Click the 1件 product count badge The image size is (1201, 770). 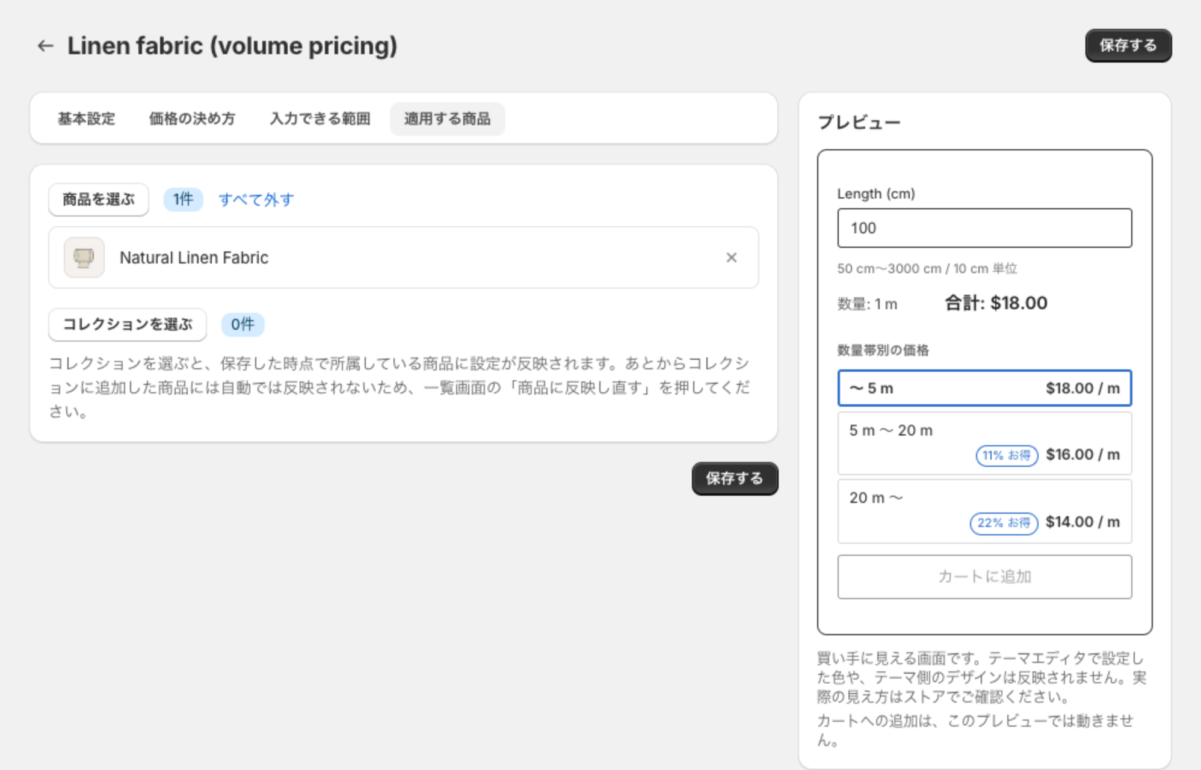coord(183,200)
